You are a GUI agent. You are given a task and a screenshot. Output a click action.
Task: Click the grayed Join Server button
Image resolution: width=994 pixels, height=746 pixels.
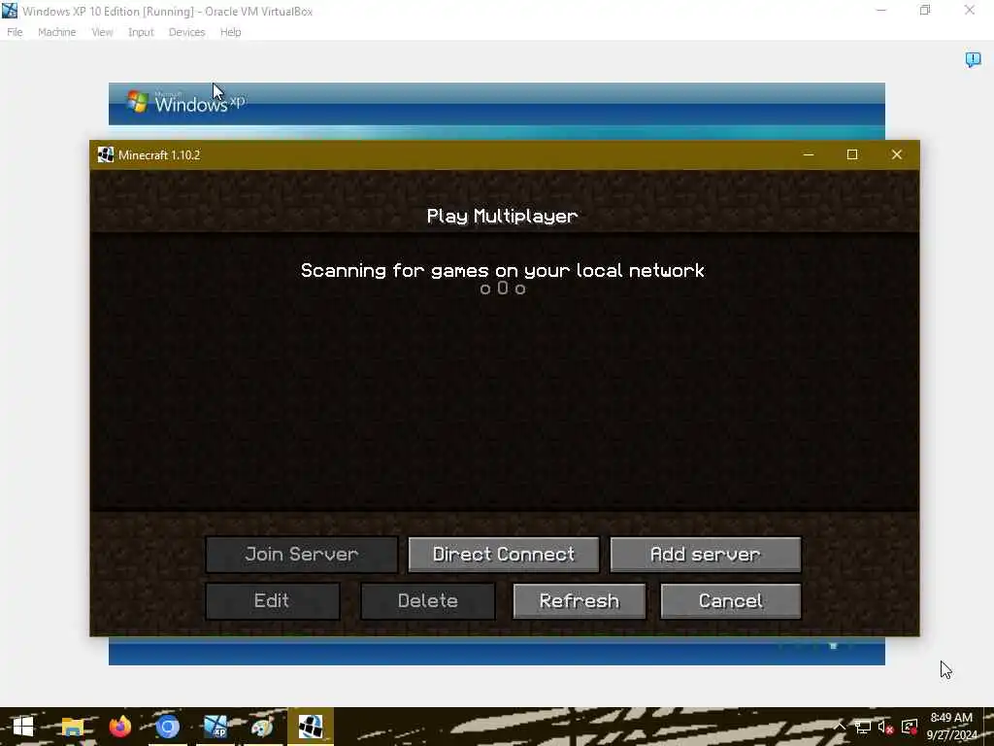point(302,555)
